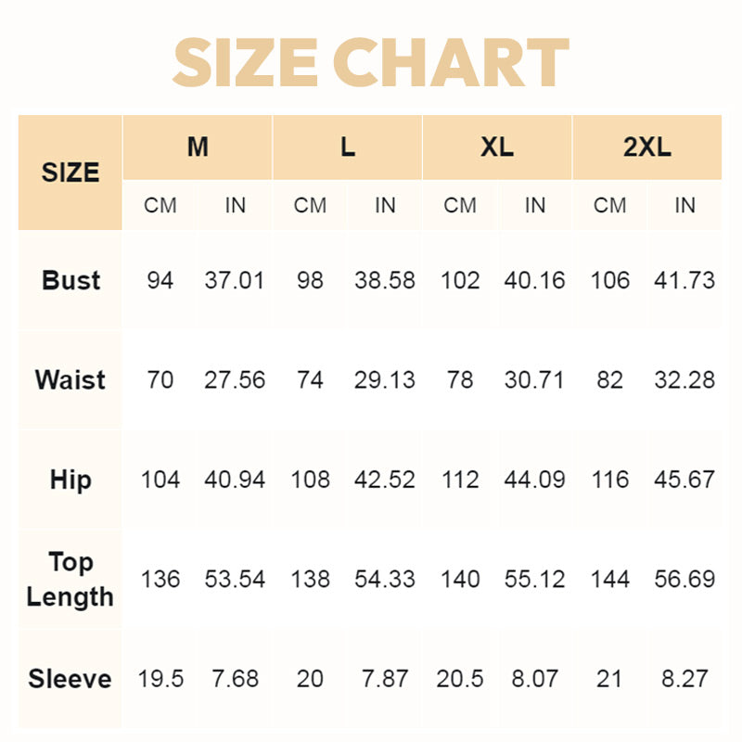Click the Sleeve row label
742x742 pixels.
click(70, 679)
